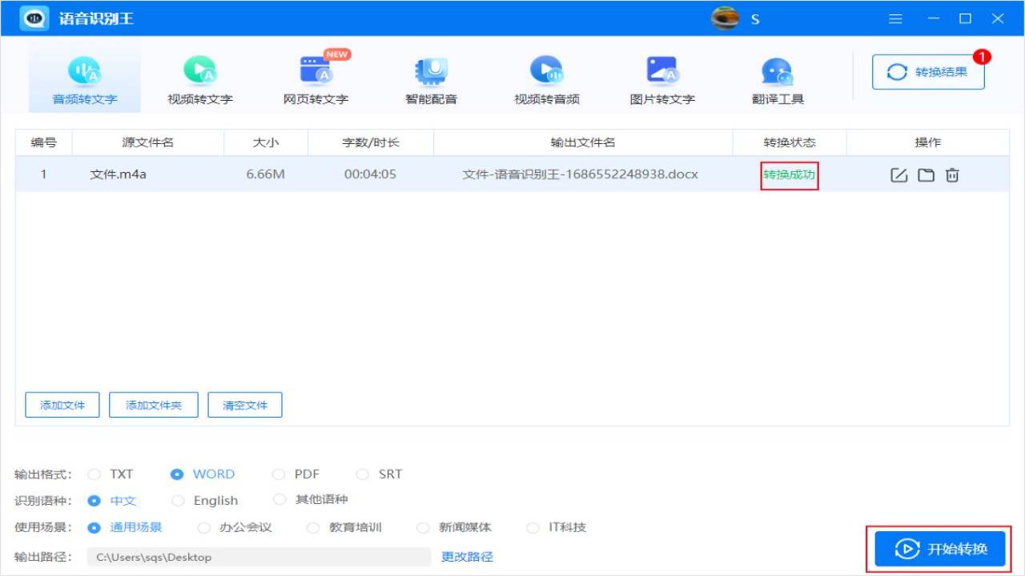The width and height of the screenshot is (1025, 576).
Task: Switch to the 音频转文字 tab
Action: pos(84,76)
